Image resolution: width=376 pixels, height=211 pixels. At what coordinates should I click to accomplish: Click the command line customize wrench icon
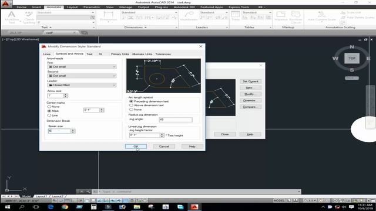point(88,192)
